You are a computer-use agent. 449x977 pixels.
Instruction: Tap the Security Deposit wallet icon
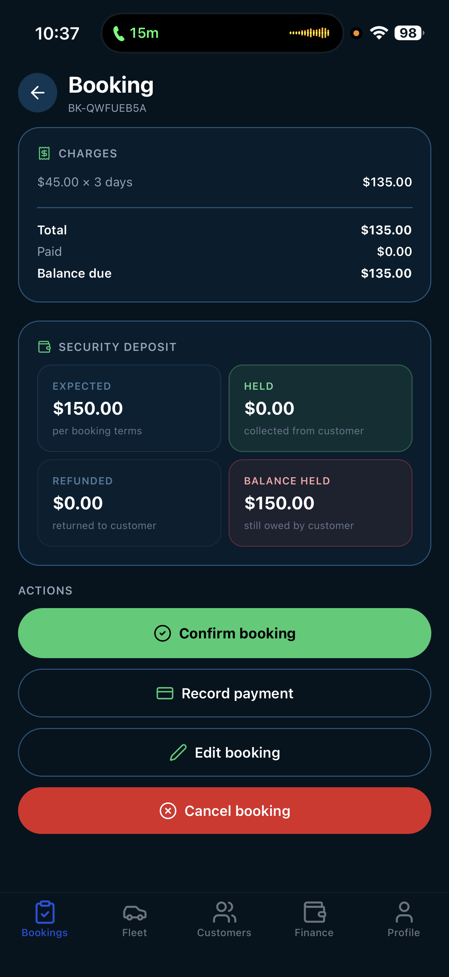tap(44, 347)
